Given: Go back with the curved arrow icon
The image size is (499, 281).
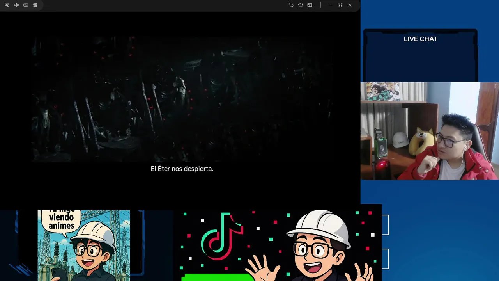Looking at the screenshot, I should (291, 5).
